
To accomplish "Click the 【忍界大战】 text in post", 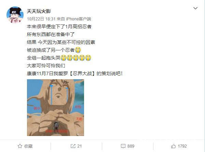I will tap(82, 73).
